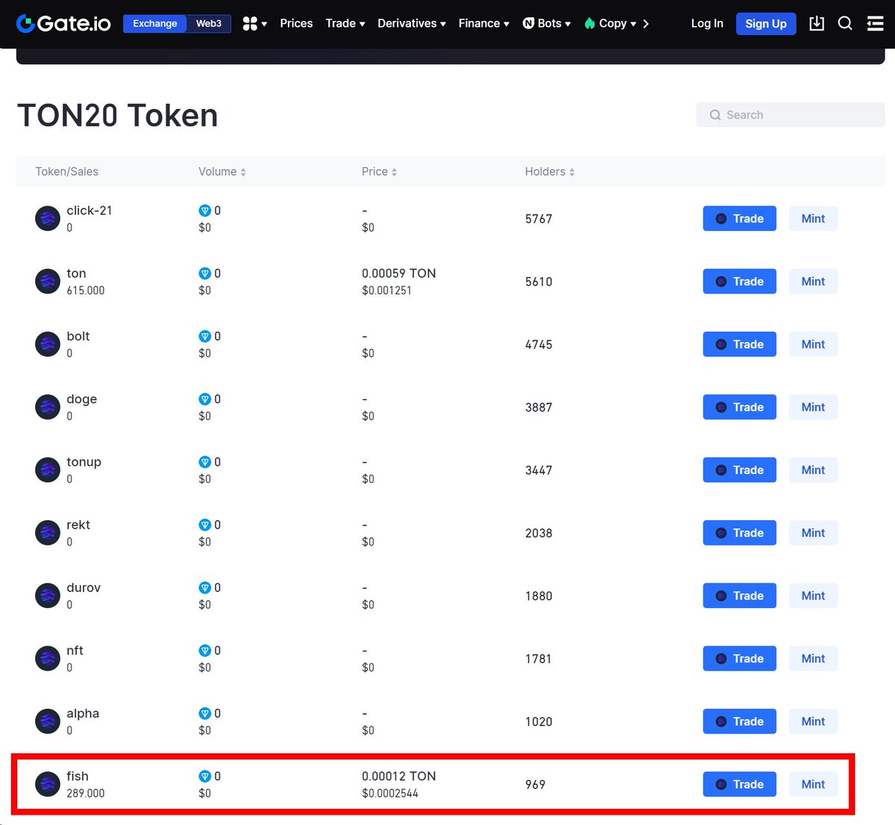
Task: Select the fish token icon
Action: (48, 784)
